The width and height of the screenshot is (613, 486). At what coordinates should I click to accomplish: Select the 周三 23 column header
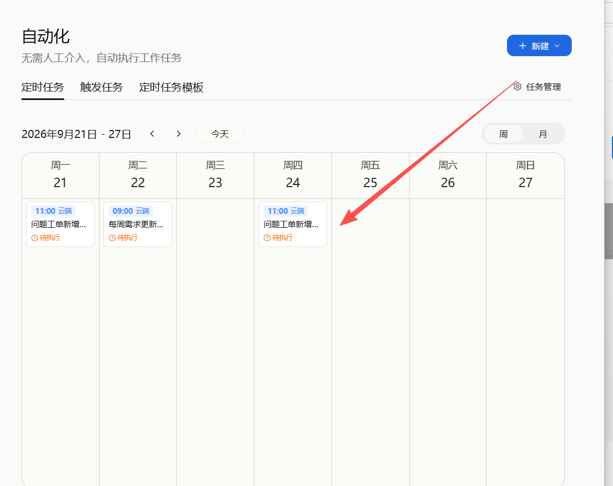(215, 176)
